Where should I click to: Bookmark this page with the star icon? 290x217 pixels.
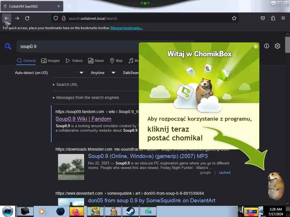pyautogui.click(x=234, y=18)
